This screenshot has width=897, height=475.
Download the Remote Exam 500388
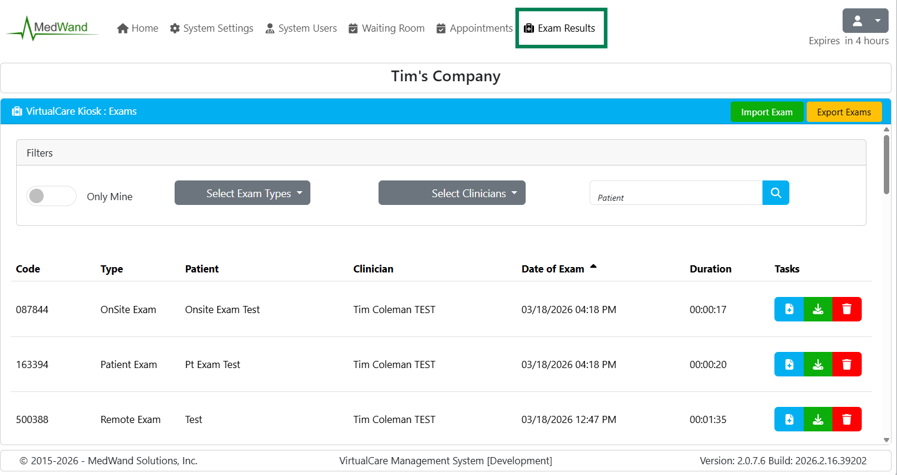click(x=818, y=419)
